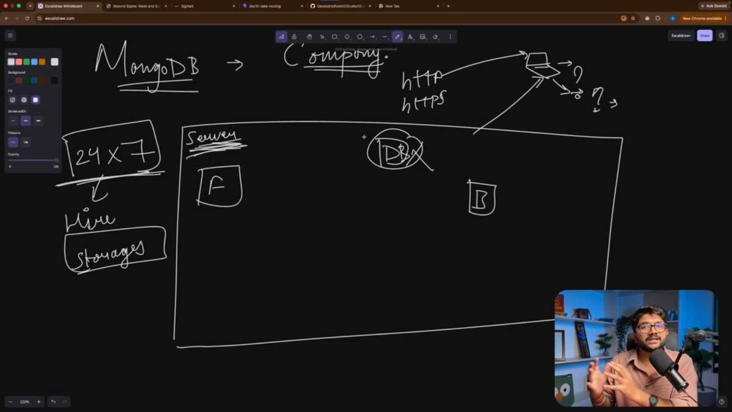
Task: Choose the dark blue background swatch
Action: click(x=35, y=81)
